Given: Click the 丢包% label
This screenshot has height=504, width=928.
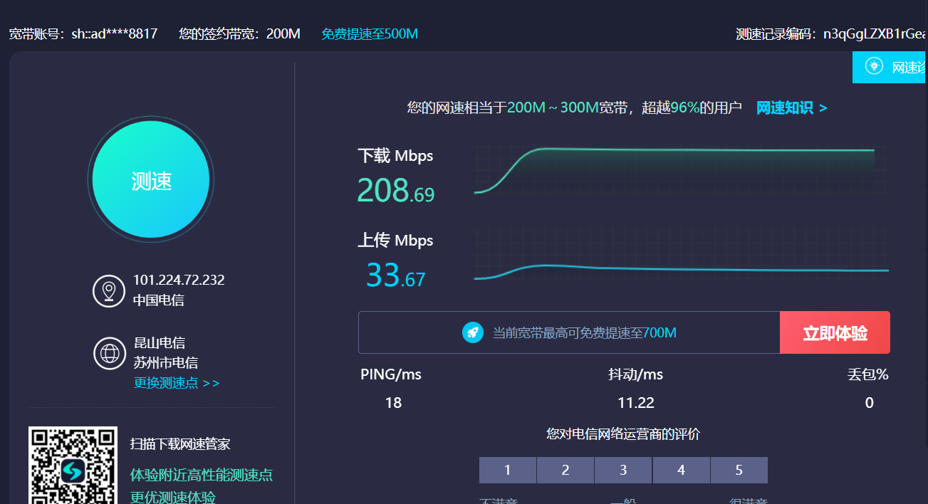Looking at the screenshot, I should 868,374.
